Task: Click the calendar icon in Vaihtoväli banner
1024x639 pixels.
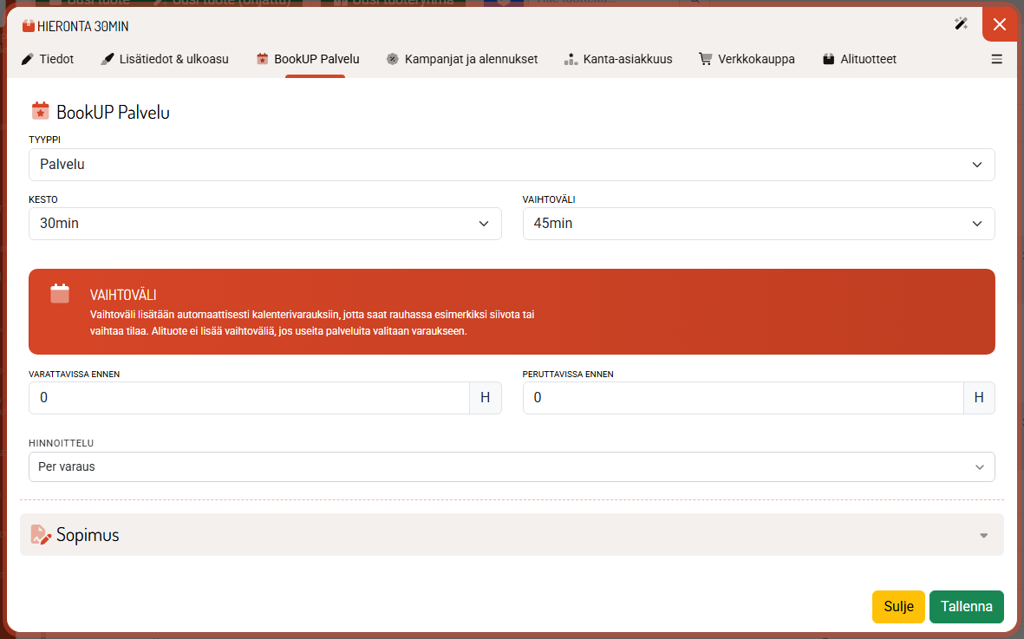Action: 60,294
